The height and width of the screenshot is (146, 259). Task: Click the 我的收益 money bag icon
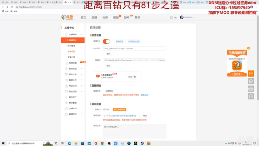click(66, 69)
